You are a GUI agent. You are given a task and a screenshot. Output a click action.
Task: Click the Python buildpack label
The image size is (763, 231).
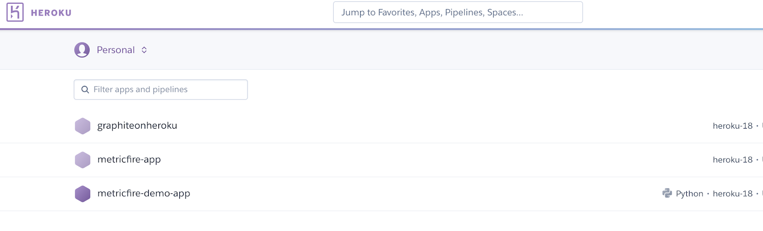click(690, 193)
